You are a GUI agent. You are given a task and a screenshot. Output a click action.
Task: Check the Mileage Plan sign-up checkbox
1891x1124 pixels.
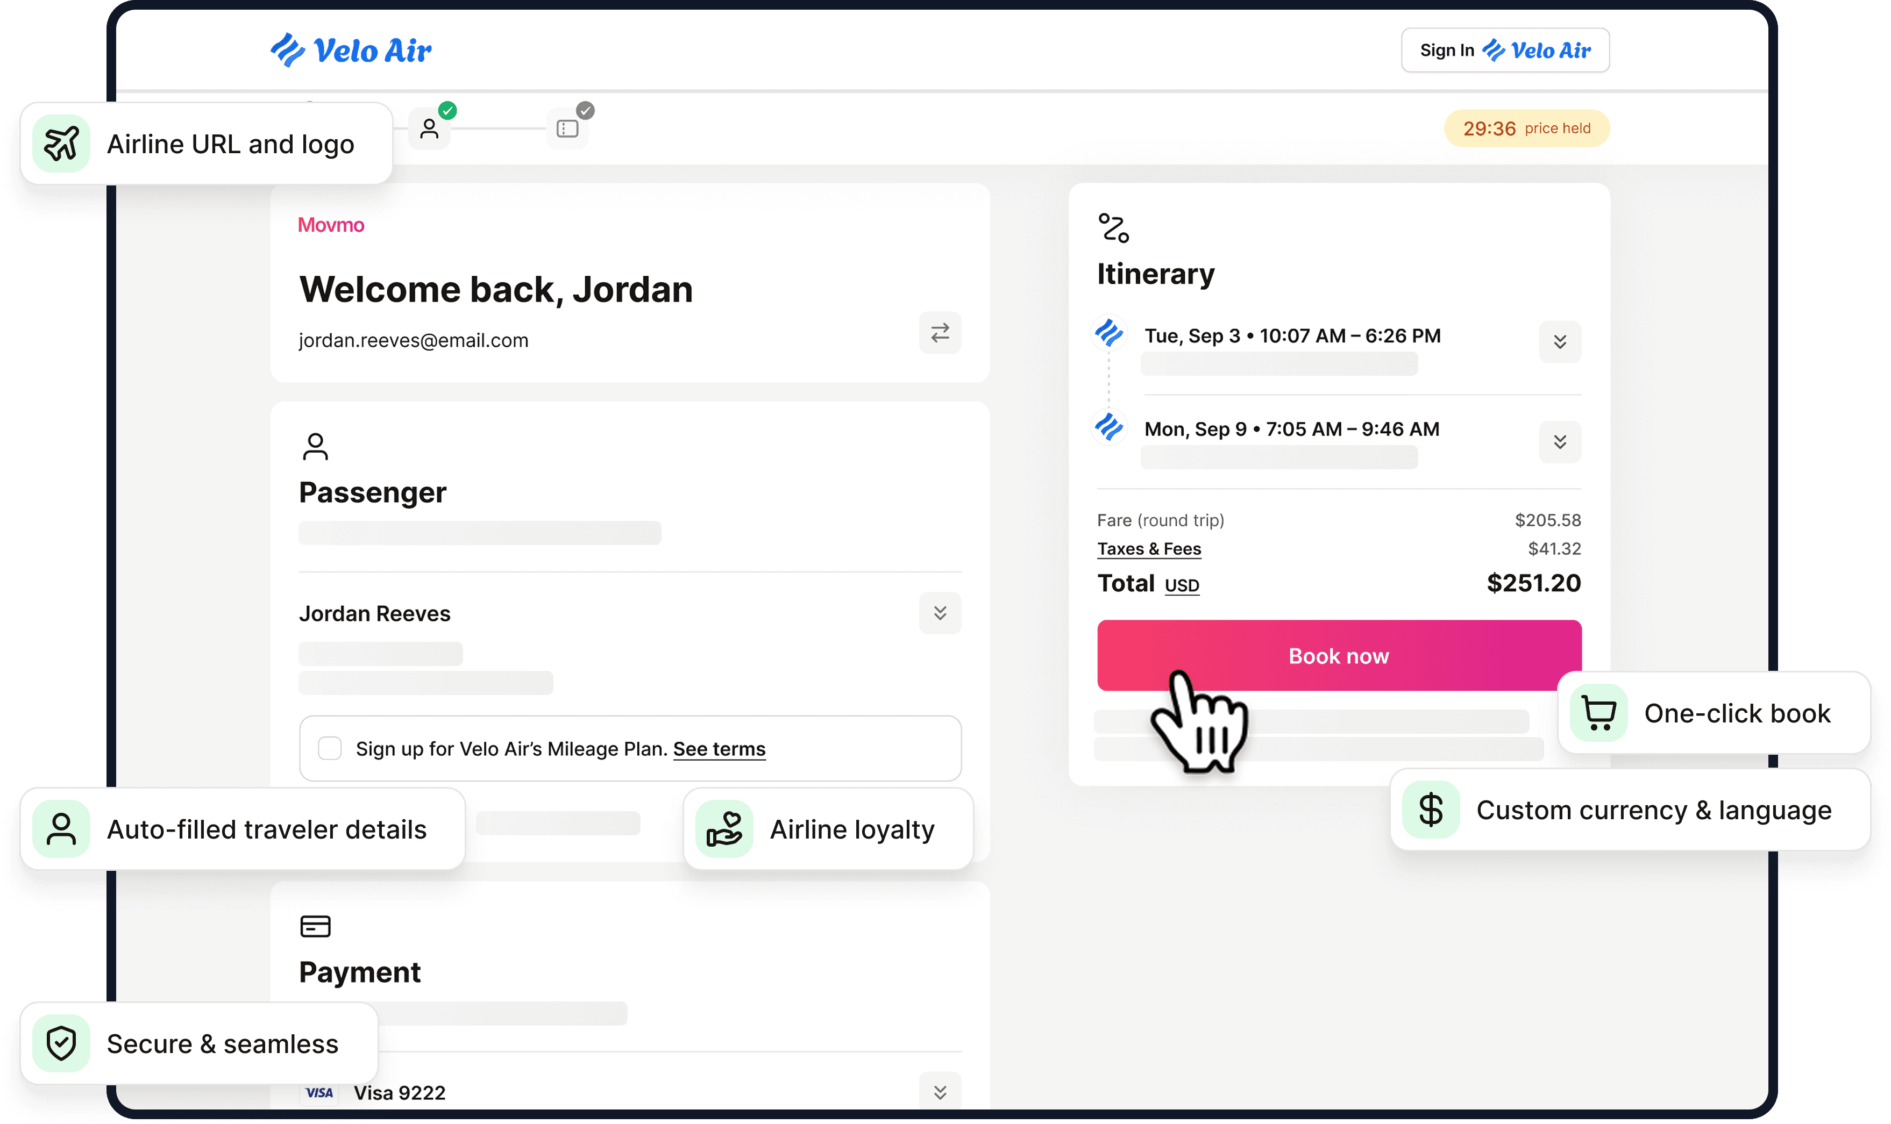pyautogui.click(x=330, y=748)
